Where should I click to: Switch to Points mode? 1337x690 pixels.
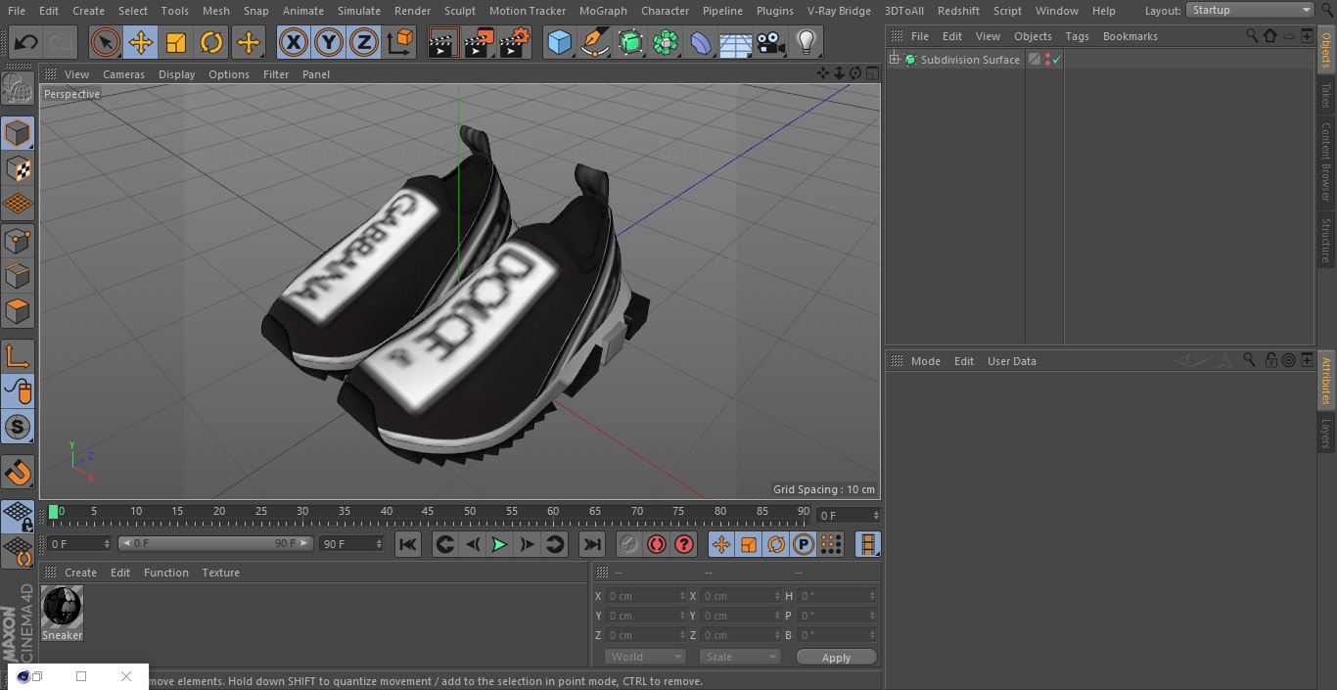point(18,240)
